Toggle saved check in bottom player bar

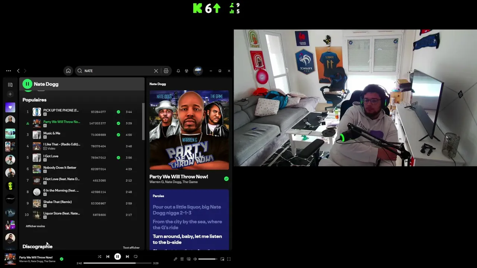tap(61, 259)
